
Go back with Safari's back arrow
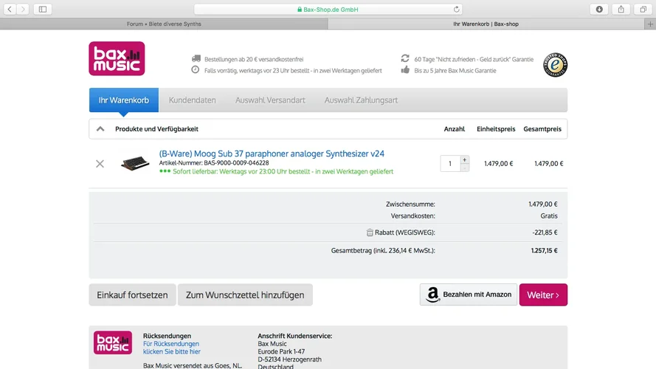pyautogui.click(x=10, y=9)
